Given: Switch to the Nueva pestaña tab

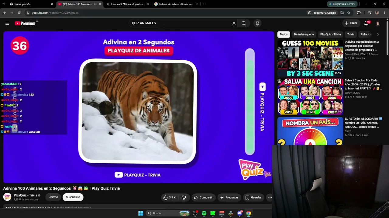Looking at the screenshot, I should (31, 4).
